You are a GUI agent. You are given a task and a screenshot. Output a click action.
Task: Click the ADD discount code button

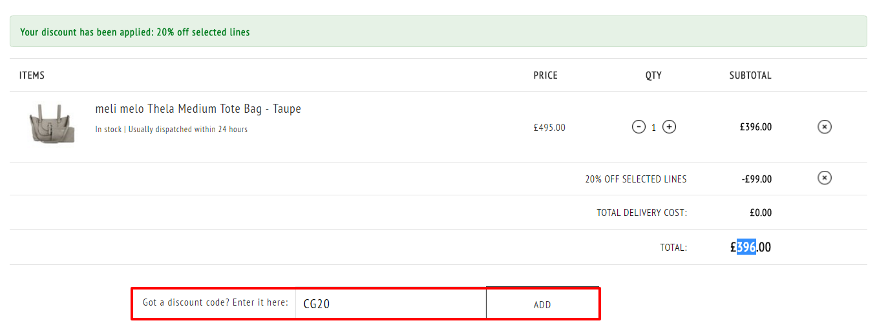542,304
